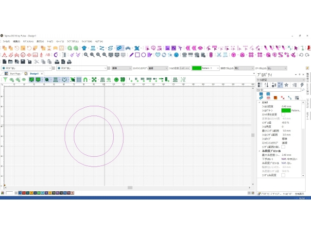Select the blue shirt garment icon

(x=84, y=48)
